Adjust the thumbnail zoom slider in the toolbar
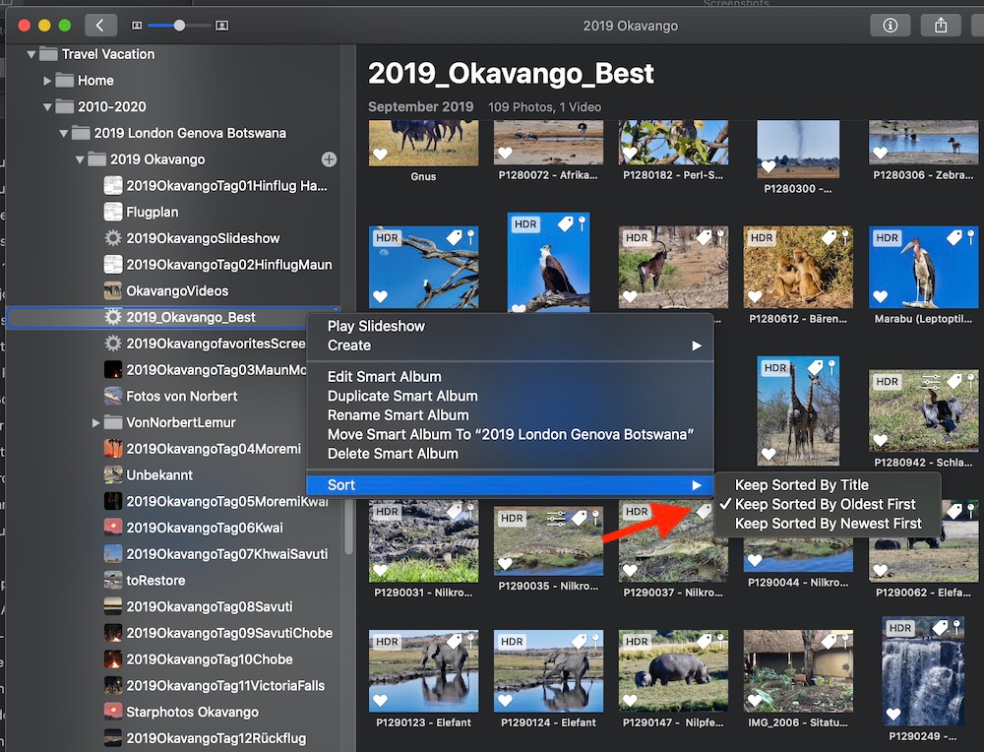This screenshot has width=984, height=752. click(x=179, y=26)
